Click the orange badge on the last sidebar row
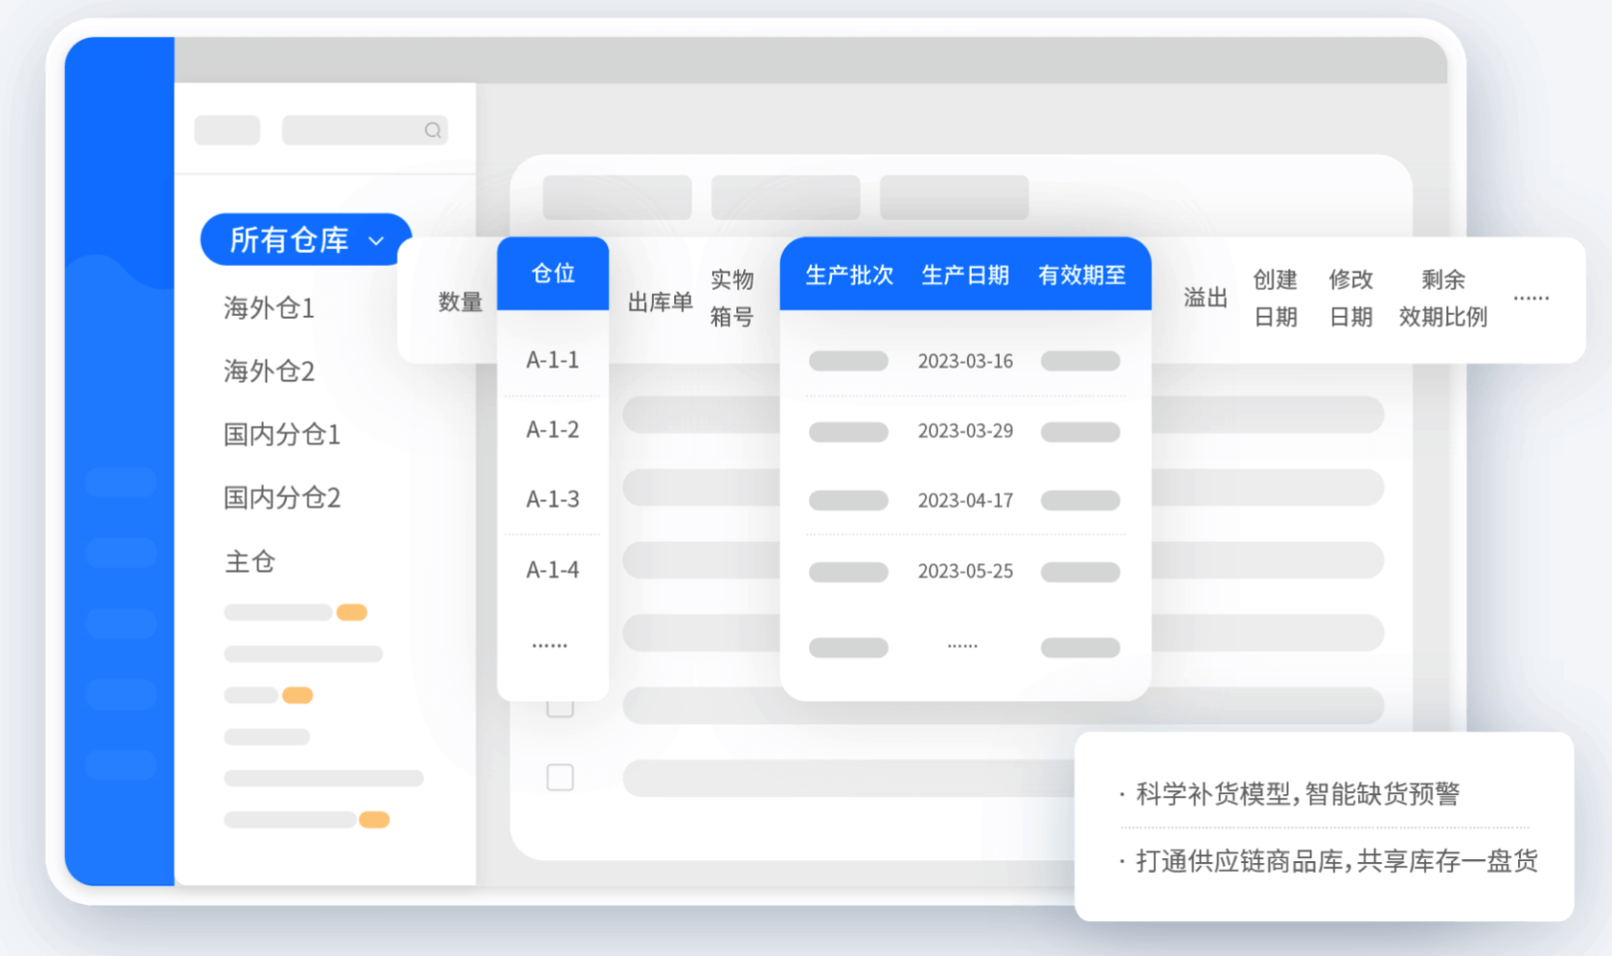Viewport: 1612px width, 956px height. tap(373, 819)
